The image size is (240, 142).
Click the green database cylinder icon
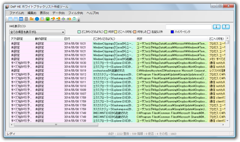(x=48, y=19)
